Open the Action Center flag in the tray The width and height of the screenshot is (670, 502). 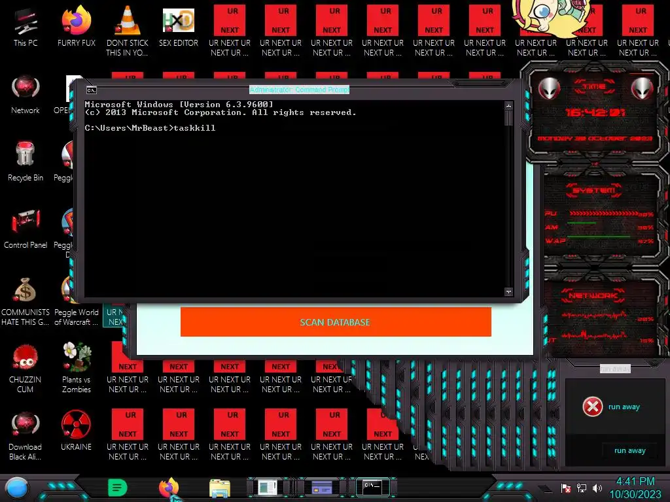pyautogui.click(x=566, y=488)
